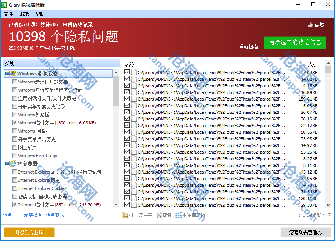Click the thumbs-up 点赞 icon
This screenshot has height=241, width=335.
click(x=310, y=25)
